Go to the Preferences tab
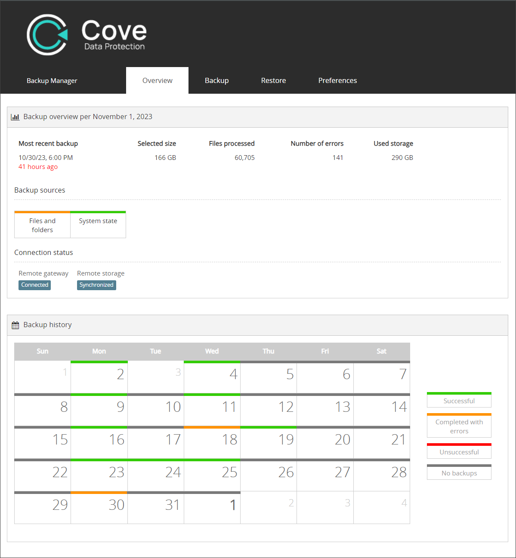 click(x=337, y=80)
